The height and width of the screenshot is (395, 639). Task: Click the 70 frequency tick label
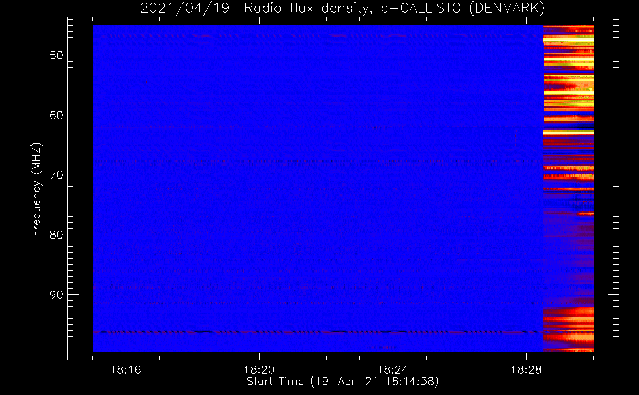click(x=56, y=175)
